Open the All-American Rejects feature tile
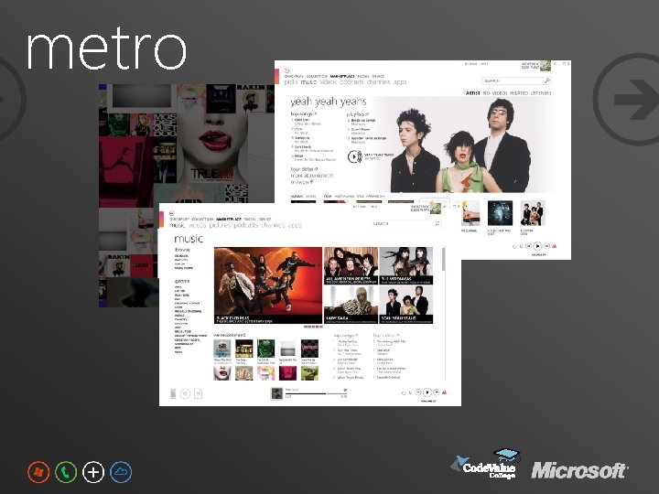Viewport: 659px width, 494px height. click(351, 265)
